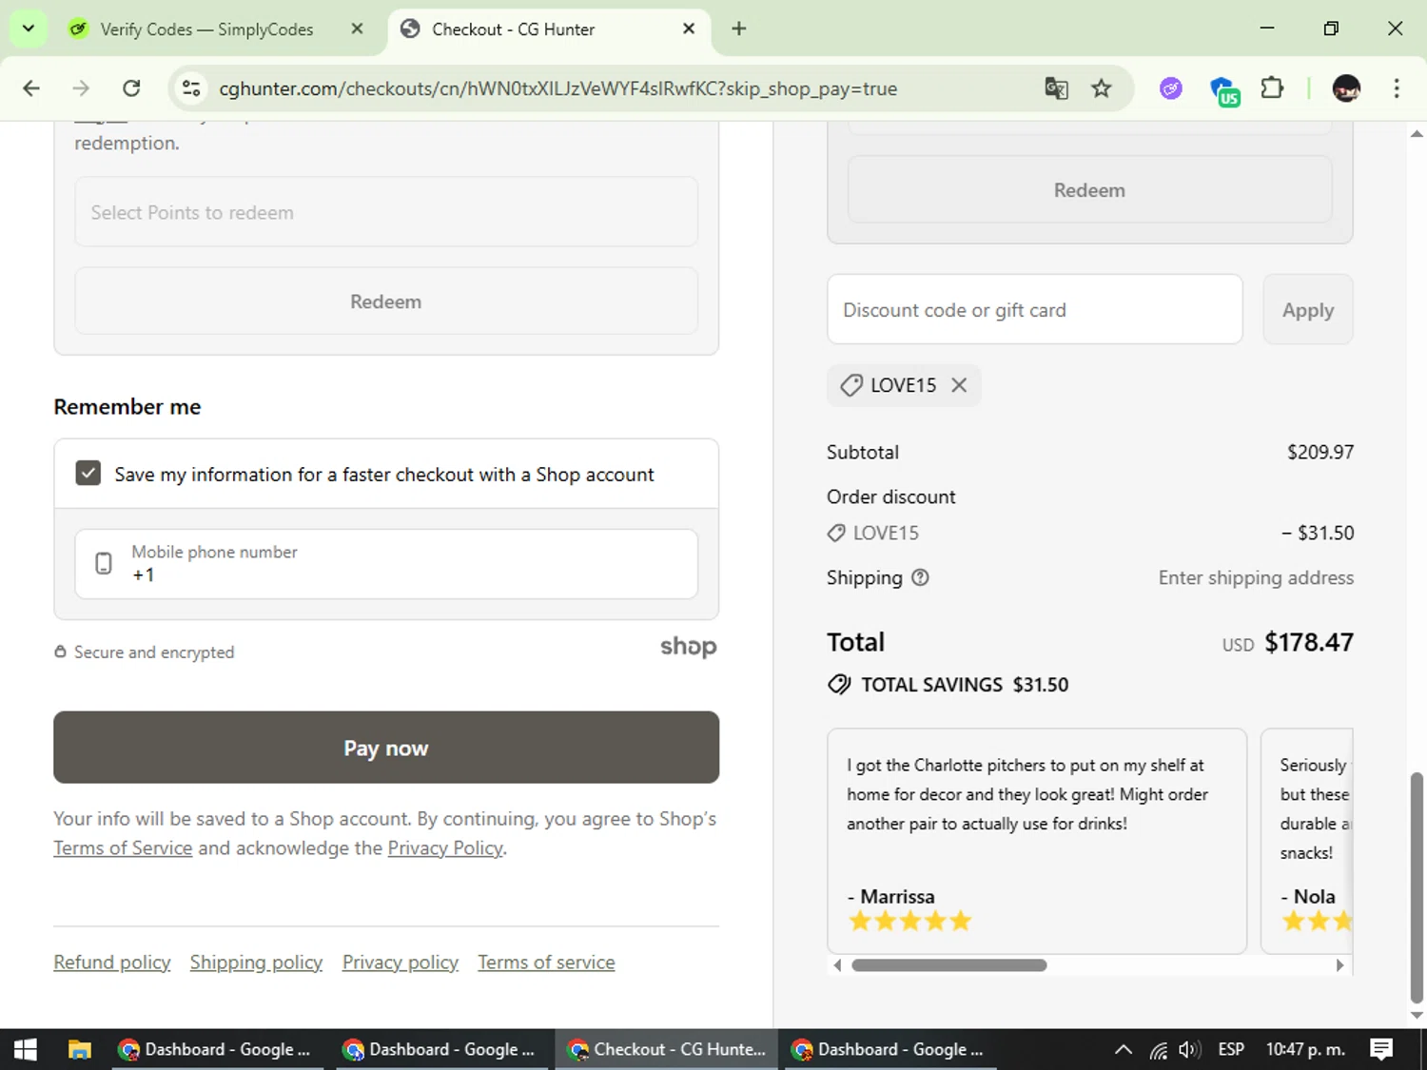Select the Checkout - CG Hunter taskbar window
Viewport: 1427px width, 1070px height.
[x=666, y=1049]
